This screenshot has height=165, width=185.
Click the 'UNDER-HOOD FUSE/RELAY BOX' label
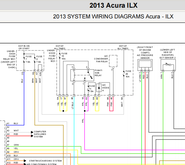(x=51, y=56)
